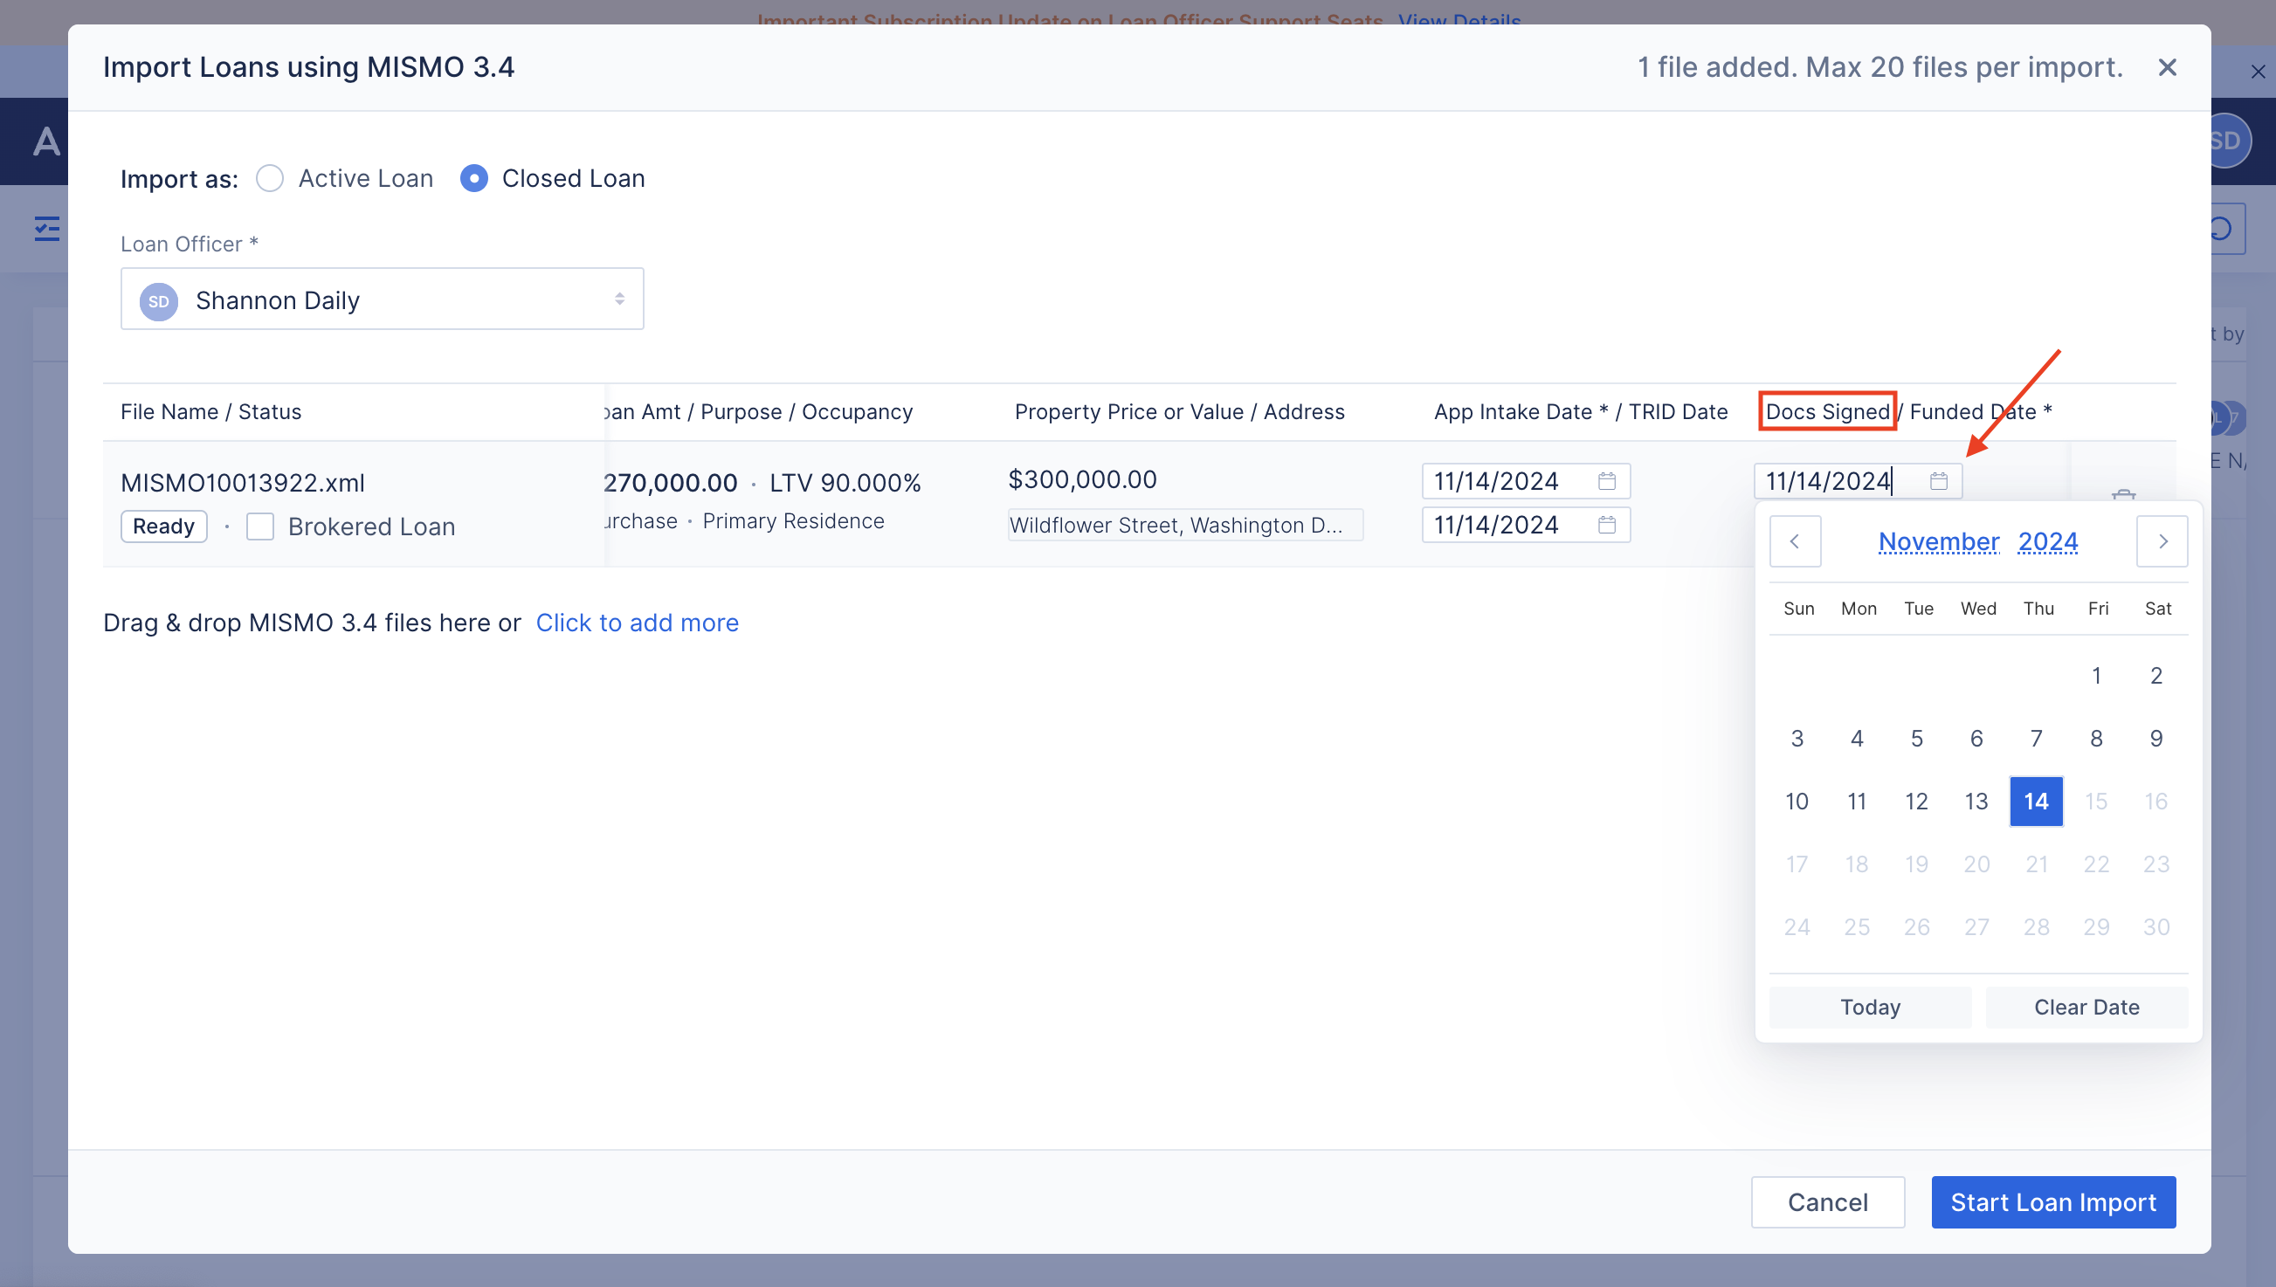Click Start Loan Import button
The width and height of the screenshot is (2276, 1287).
click(x=2052, y=1201)
